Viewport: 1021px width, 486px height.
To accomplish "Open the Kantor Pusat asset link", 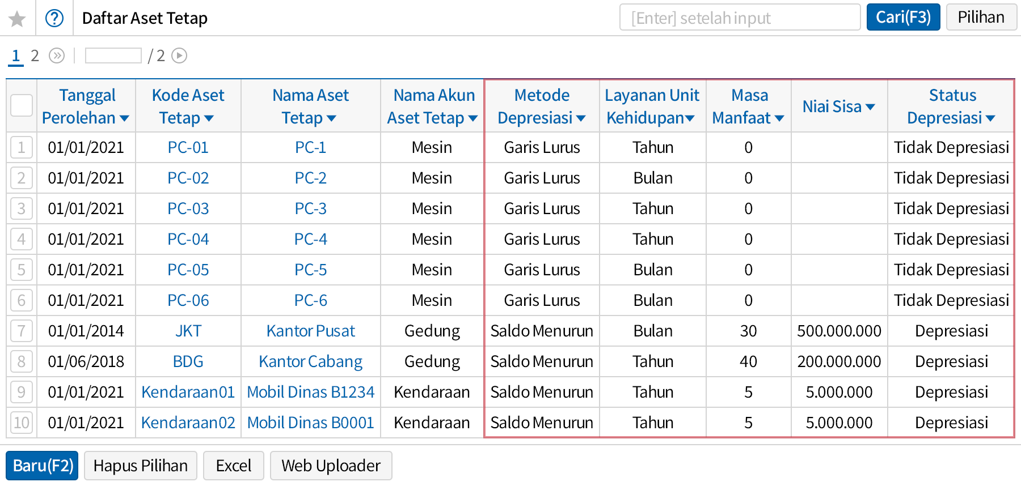I will (x=310, y=331).
